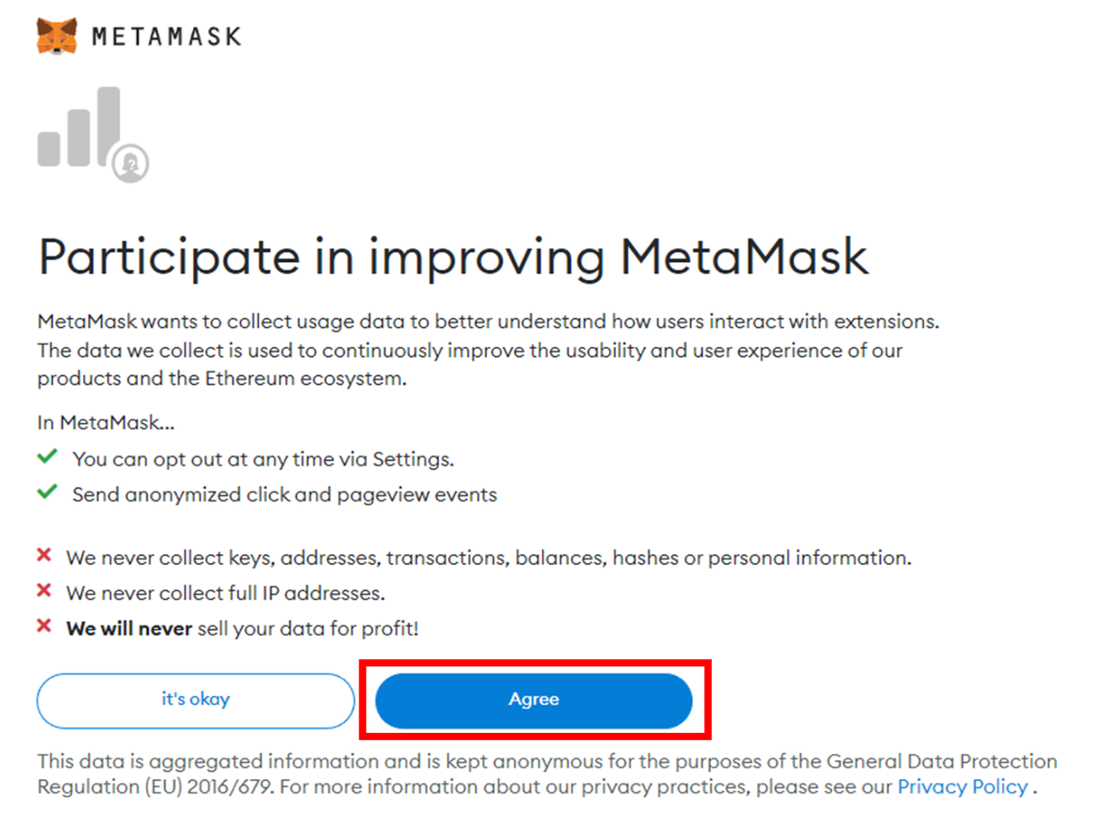Click the user avatar badge on the chart
Image resolution: width=1111 pixels, height=824 pixels.
(x=131, y=163)
